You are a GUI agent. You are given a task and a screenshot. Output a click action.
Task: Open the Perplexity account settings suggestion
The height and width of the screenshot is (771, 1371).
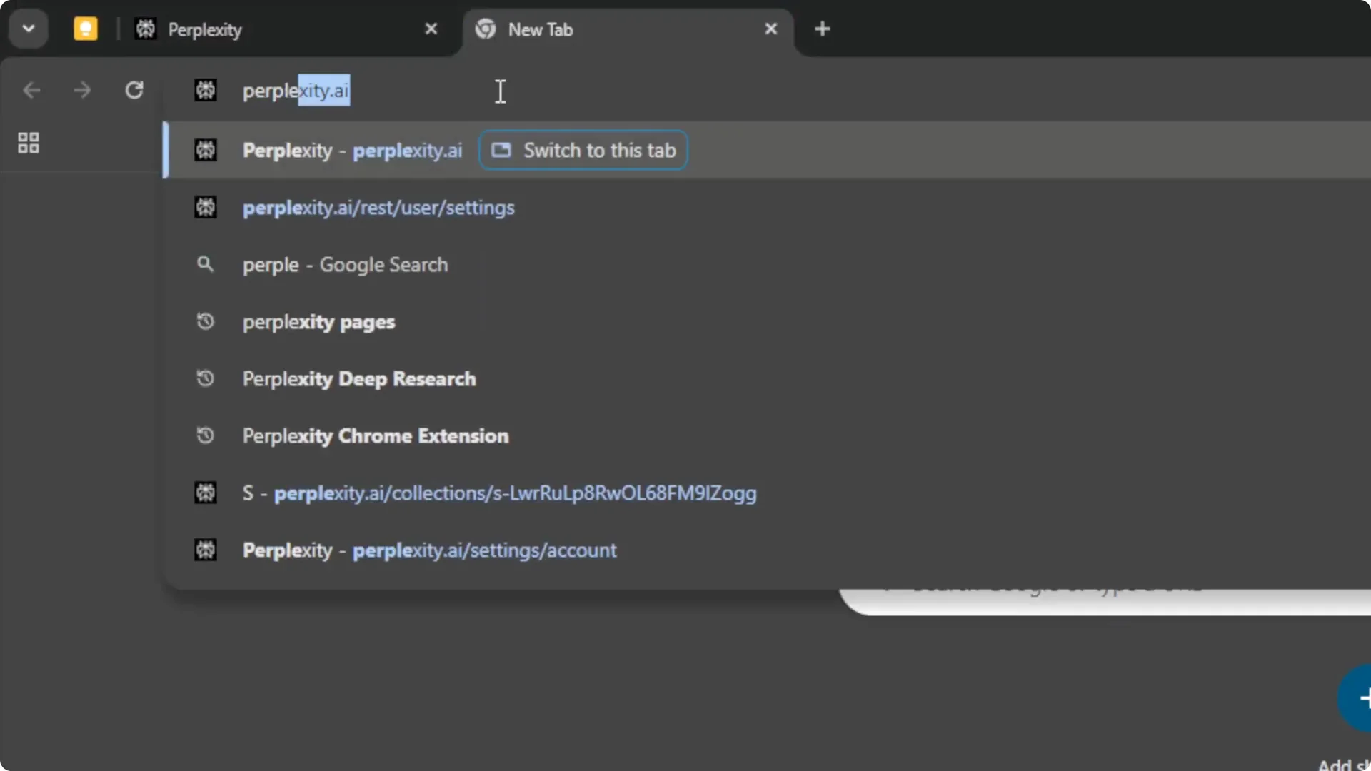pyautogui.click(x=428, y=550)
